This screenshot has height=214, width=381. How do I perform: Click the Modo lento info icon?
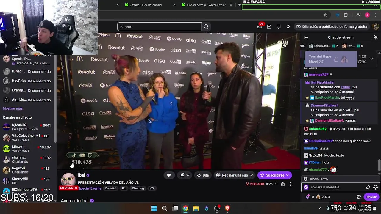(x=305, y=179)
